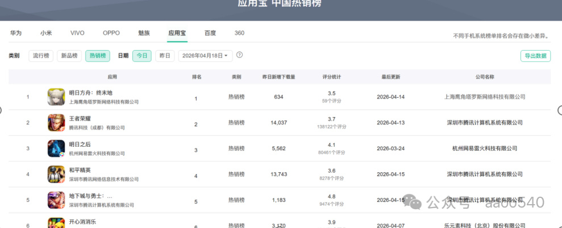Screen dimensions: 562x228
Task: Click 昨日新增下载量 column header
Action: pyautogui.click(x=279, y=77)
